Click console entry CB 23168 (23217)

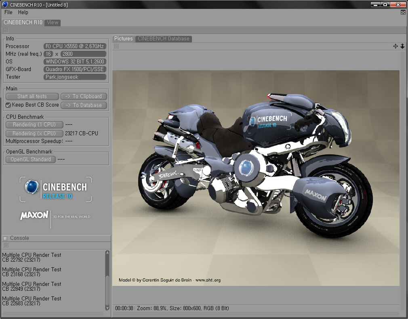click(x=21, y=275)
